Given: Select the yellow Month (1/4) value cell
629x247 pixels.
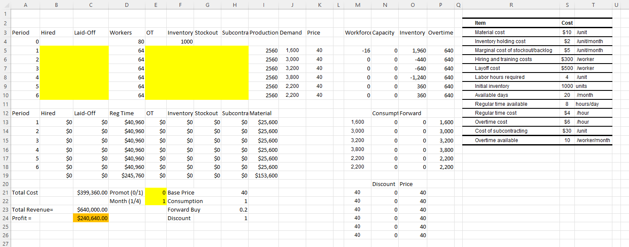Looking at the screenshot, I should (x=156, y=201).
